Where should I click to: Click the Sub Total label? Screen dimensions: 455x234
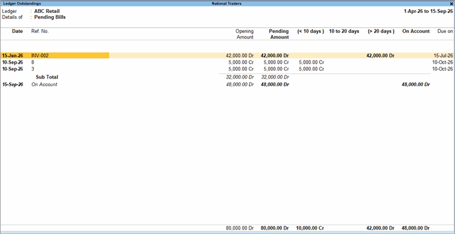point(47,77)
